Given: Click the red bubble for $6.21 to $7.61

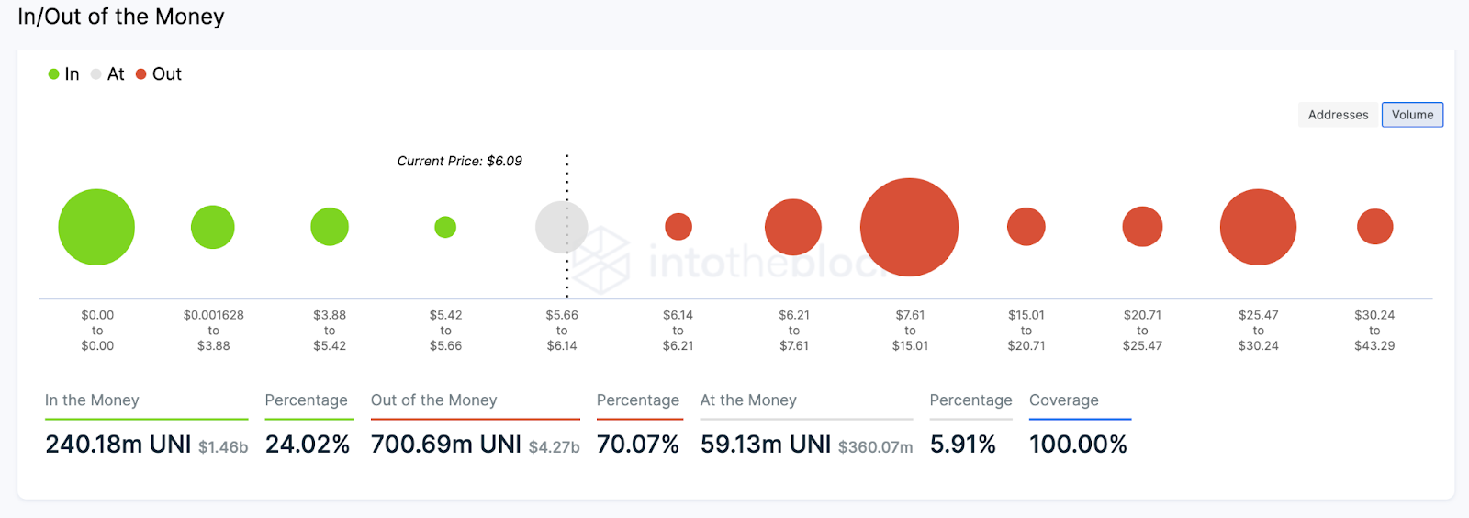Looking at the screenshot, I should coord(793,227).
